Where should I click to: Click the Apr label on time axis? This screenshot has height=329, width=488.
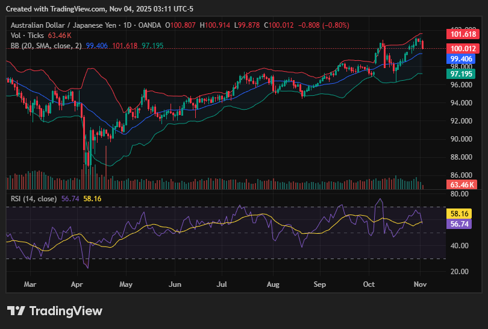pyautogui.click(x=77, y=283)
